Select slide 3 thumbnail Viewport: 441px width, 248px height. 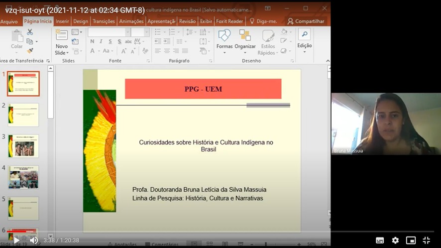(x=23, y=146)
